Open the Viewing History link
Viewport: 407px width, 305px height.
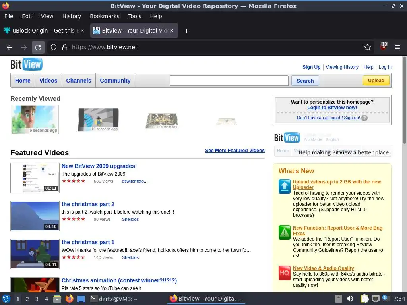click(342, 67)
